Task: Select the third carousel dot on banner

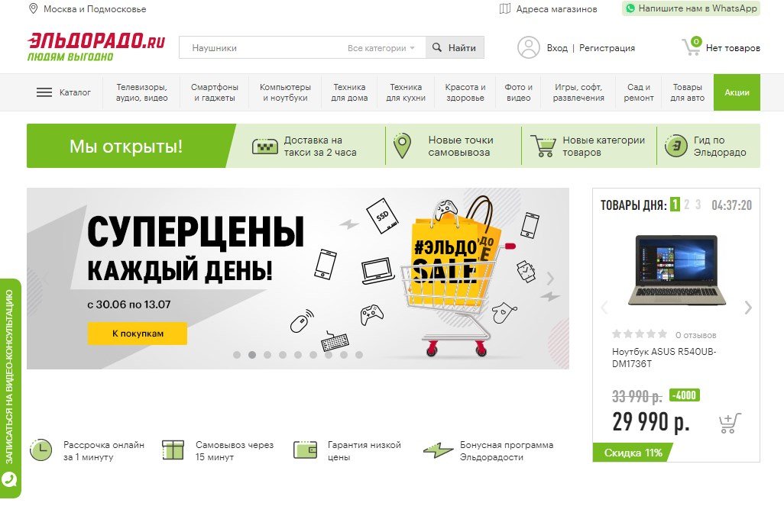Action: [267, 355]
